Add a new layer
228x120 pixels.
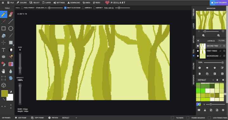tap(199, 68)
